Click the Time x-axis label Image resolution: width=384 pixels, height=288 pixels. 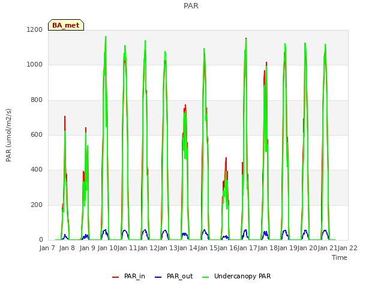coord(340,257)
